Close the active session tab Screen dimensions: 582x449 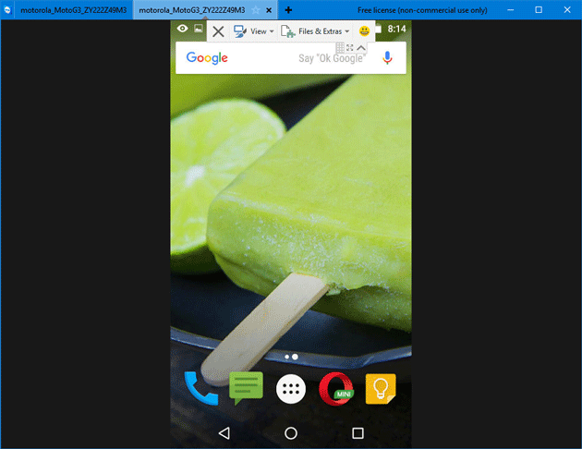pos(269,10)
